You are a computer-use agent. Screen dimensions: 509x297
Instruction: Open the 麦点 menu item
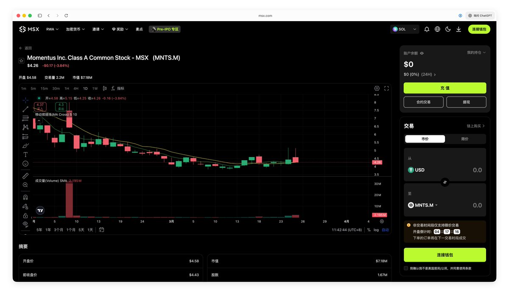point(139,29)
